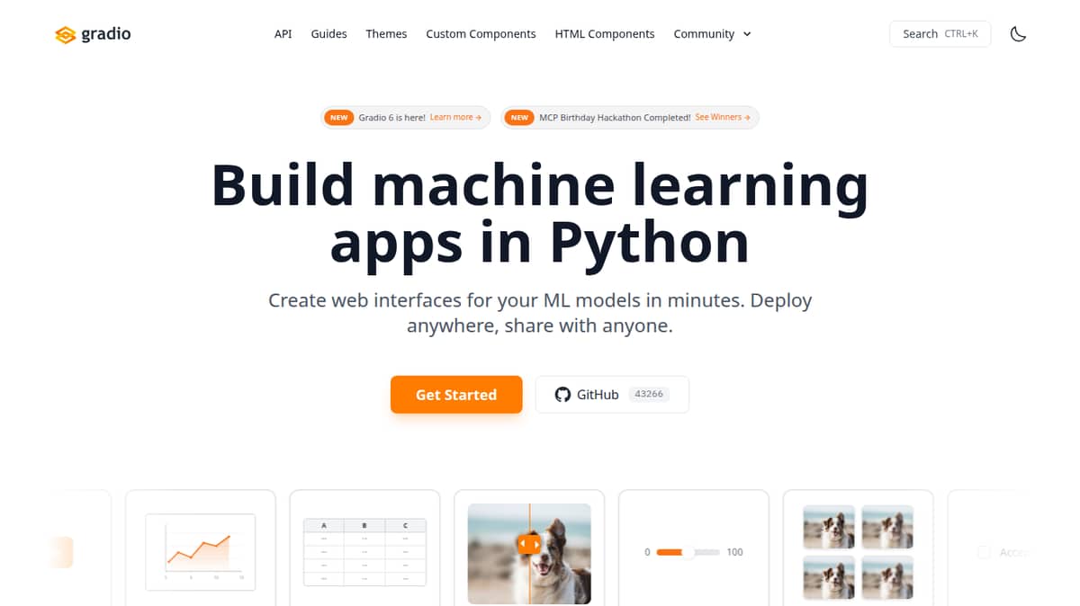
Task: Click the Get Started button
Action: coord(456,395)
